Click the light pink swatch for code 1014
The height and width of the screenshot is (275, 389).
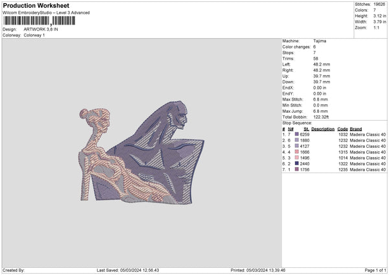[x=297, y=158]
